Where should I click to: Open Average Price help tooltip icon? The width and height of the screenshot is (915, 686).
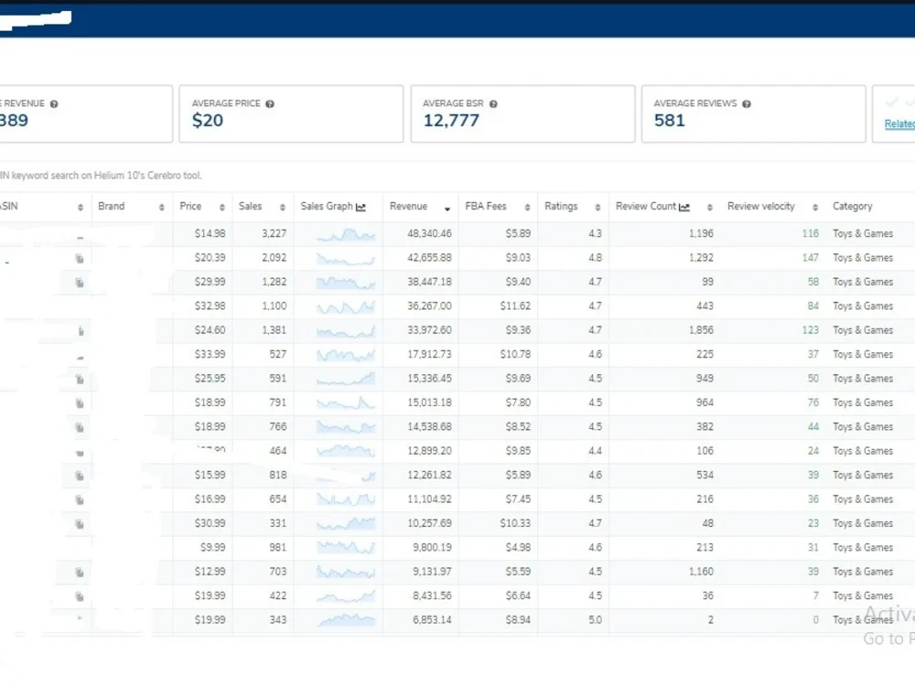[x=270, y=104]
